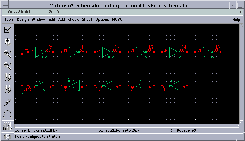Click the "Cmd: Stretch" status text
This screenshot has width=245, height=141.
[20, 12]
